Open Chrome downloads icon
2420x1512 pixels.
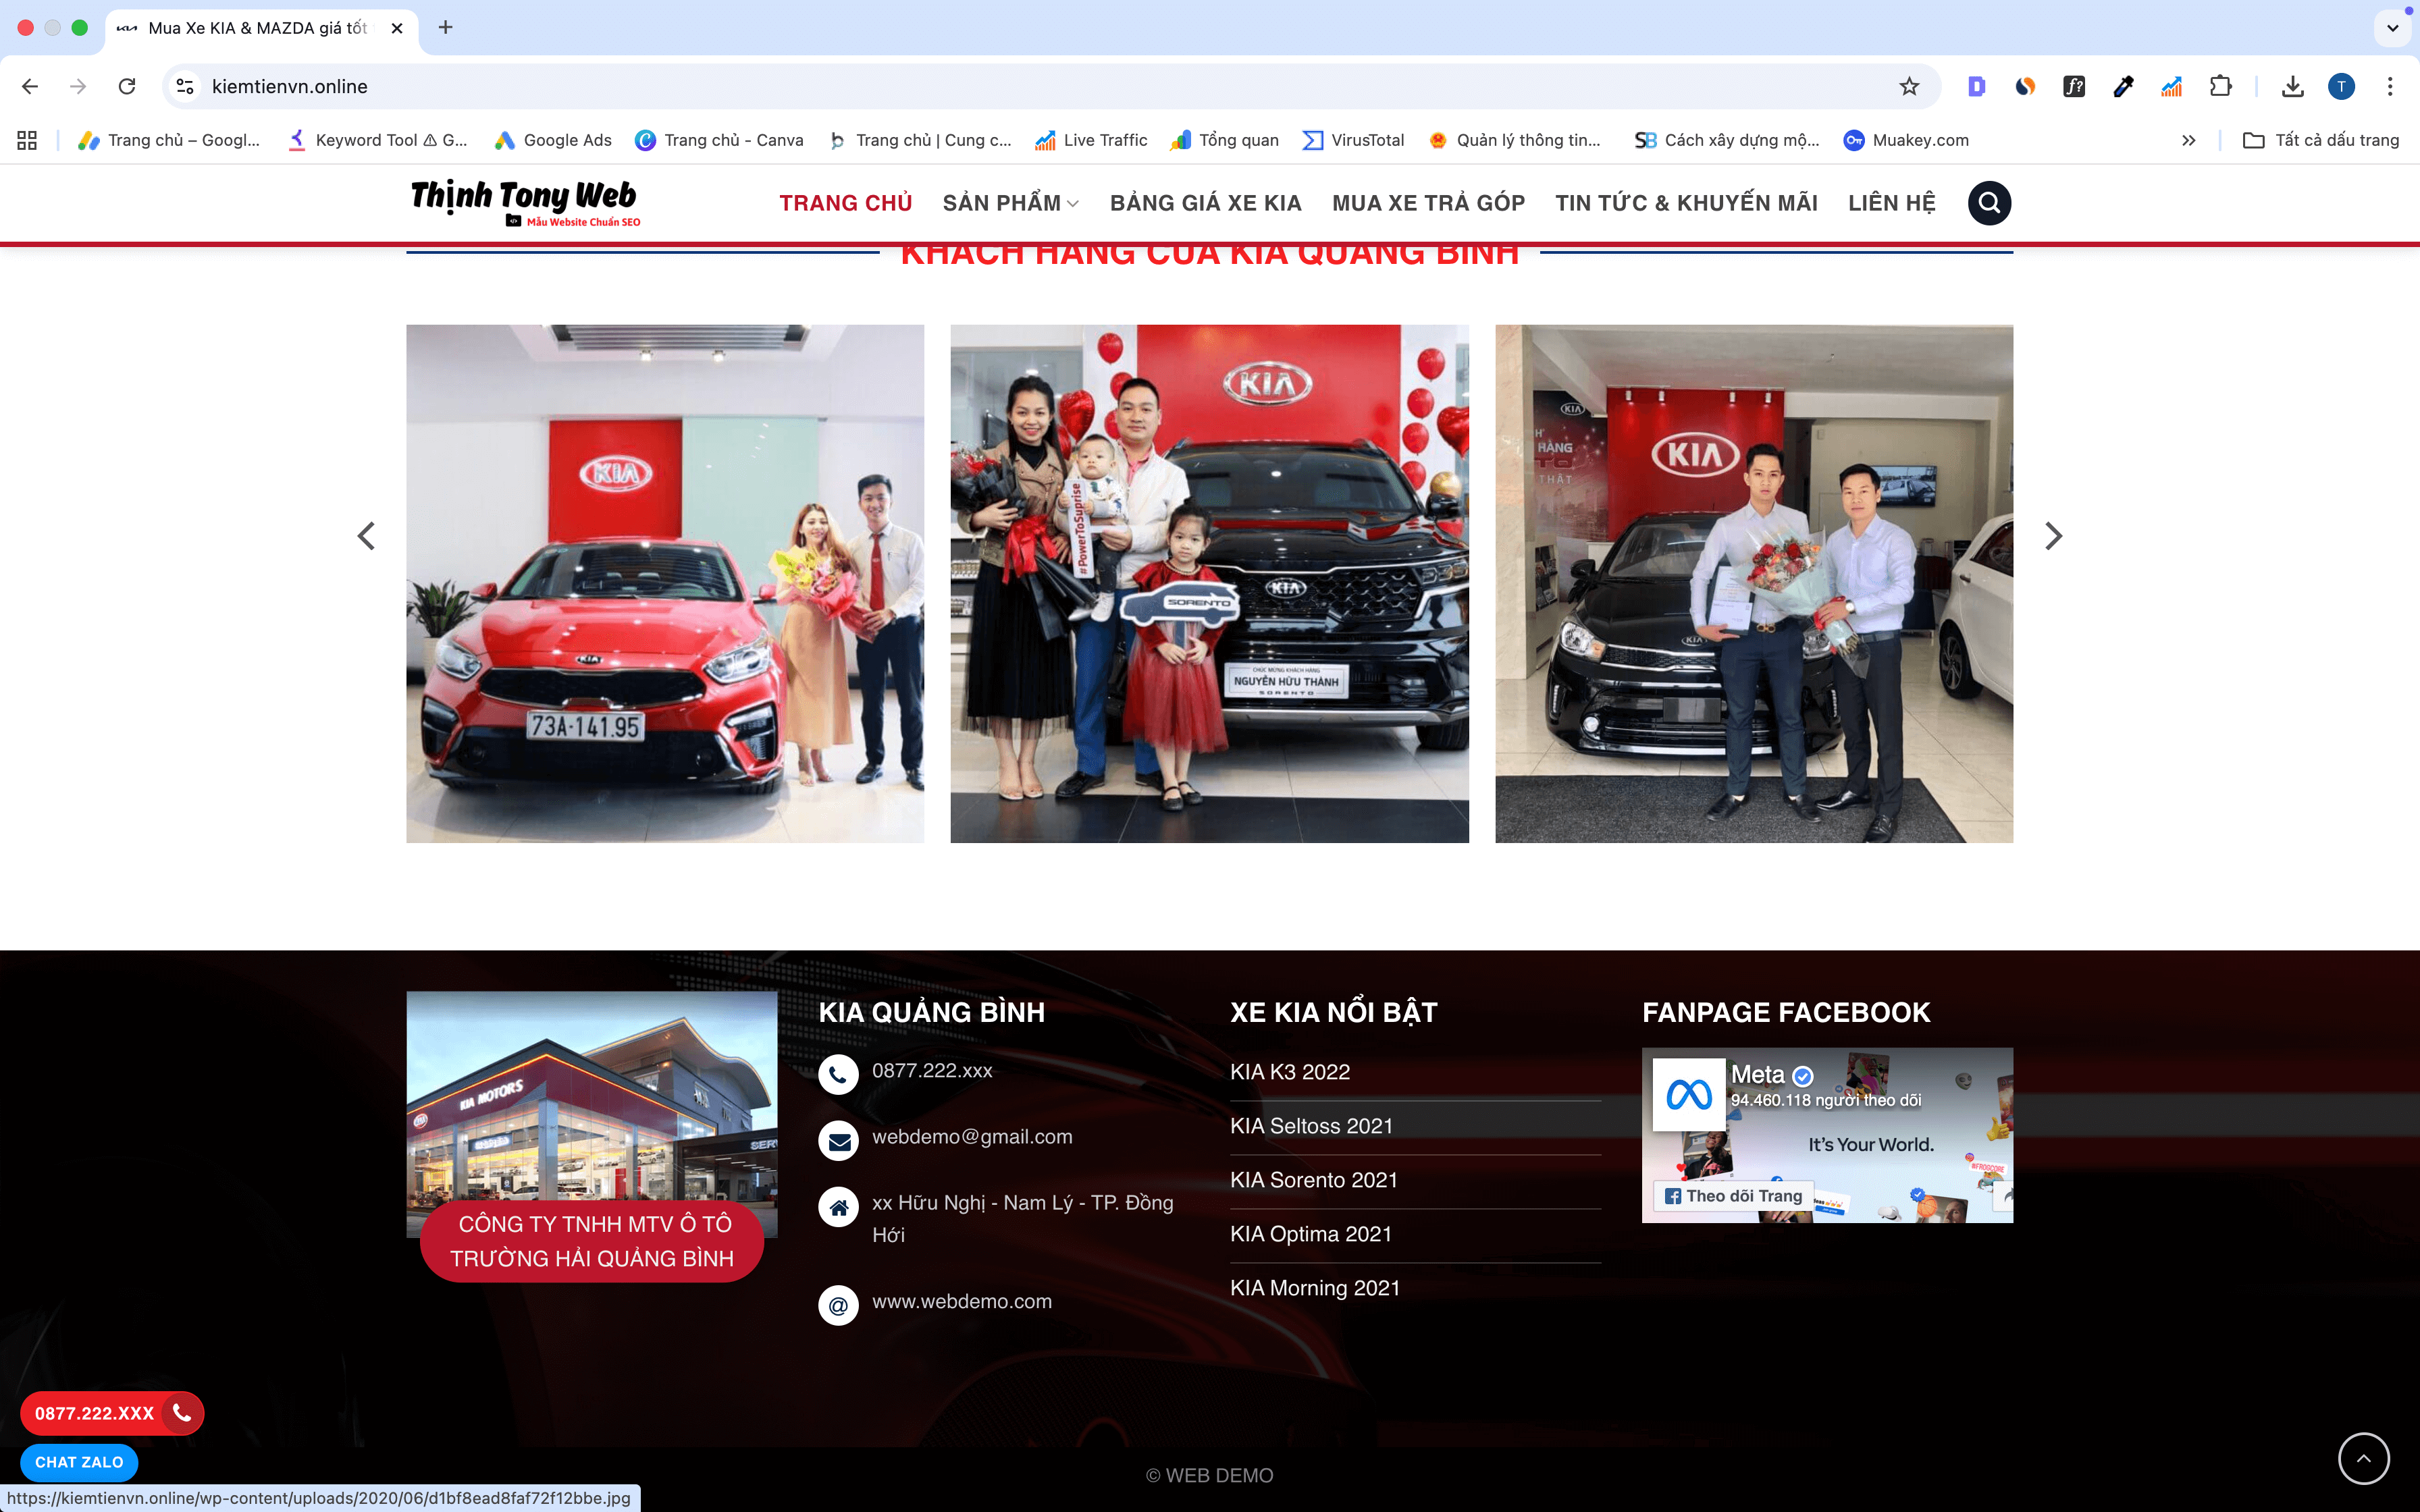click(2292, 86)
